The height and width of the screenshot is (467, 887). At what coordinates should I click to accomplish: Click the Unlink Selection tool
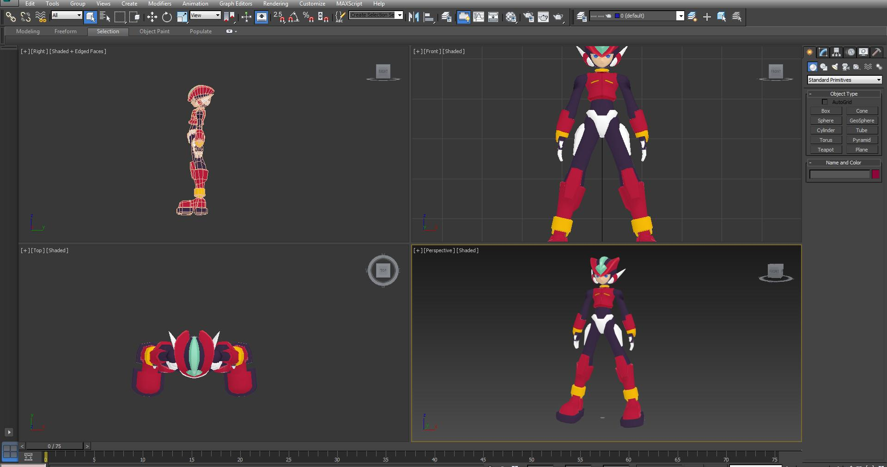[25, 17]
